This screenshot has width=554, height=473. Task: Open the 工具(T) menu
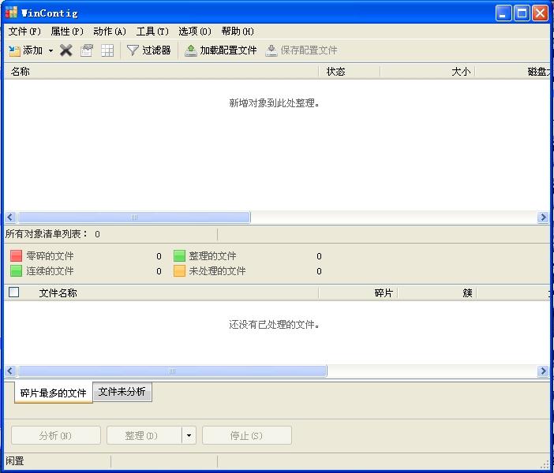click(x=152, y=32)
